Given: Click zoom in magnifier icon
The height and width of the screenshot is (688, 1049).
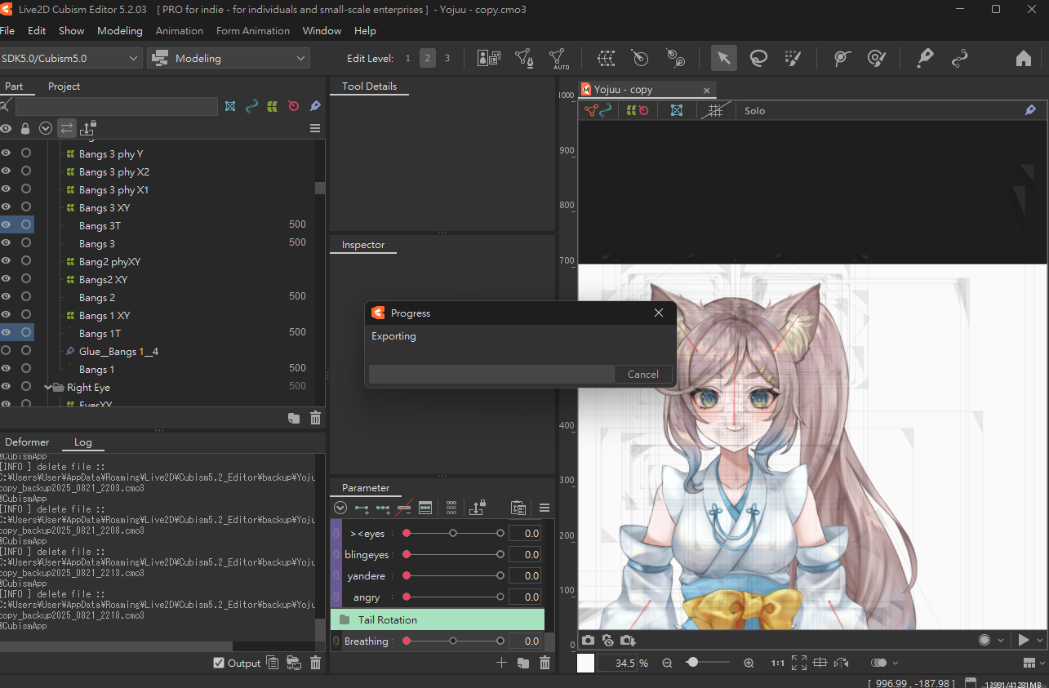Looking at the screenshot, I should tap(749, 663).
